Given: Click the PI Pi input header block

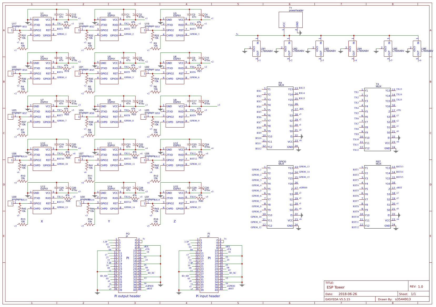Looking at the screenshot, I should pos(210,265).
